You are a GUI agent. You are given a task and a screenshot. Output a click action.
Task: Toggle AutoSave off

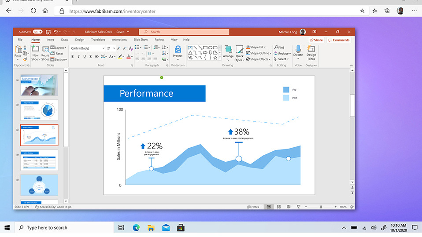[x=38, y=32]
